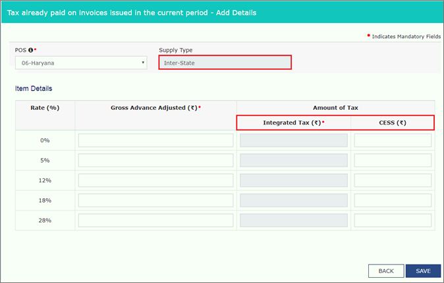Click the '0%' rate cell
444x283 pixels.
coord(45,140)
